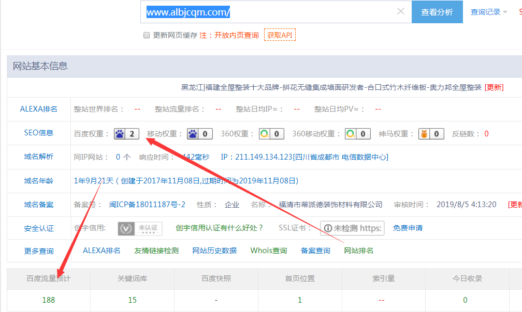Screen dimensions: 522x312
Task: Click company name 福清市蒂派德装饰材料有限公司
Action: click(x=330, y=205)
